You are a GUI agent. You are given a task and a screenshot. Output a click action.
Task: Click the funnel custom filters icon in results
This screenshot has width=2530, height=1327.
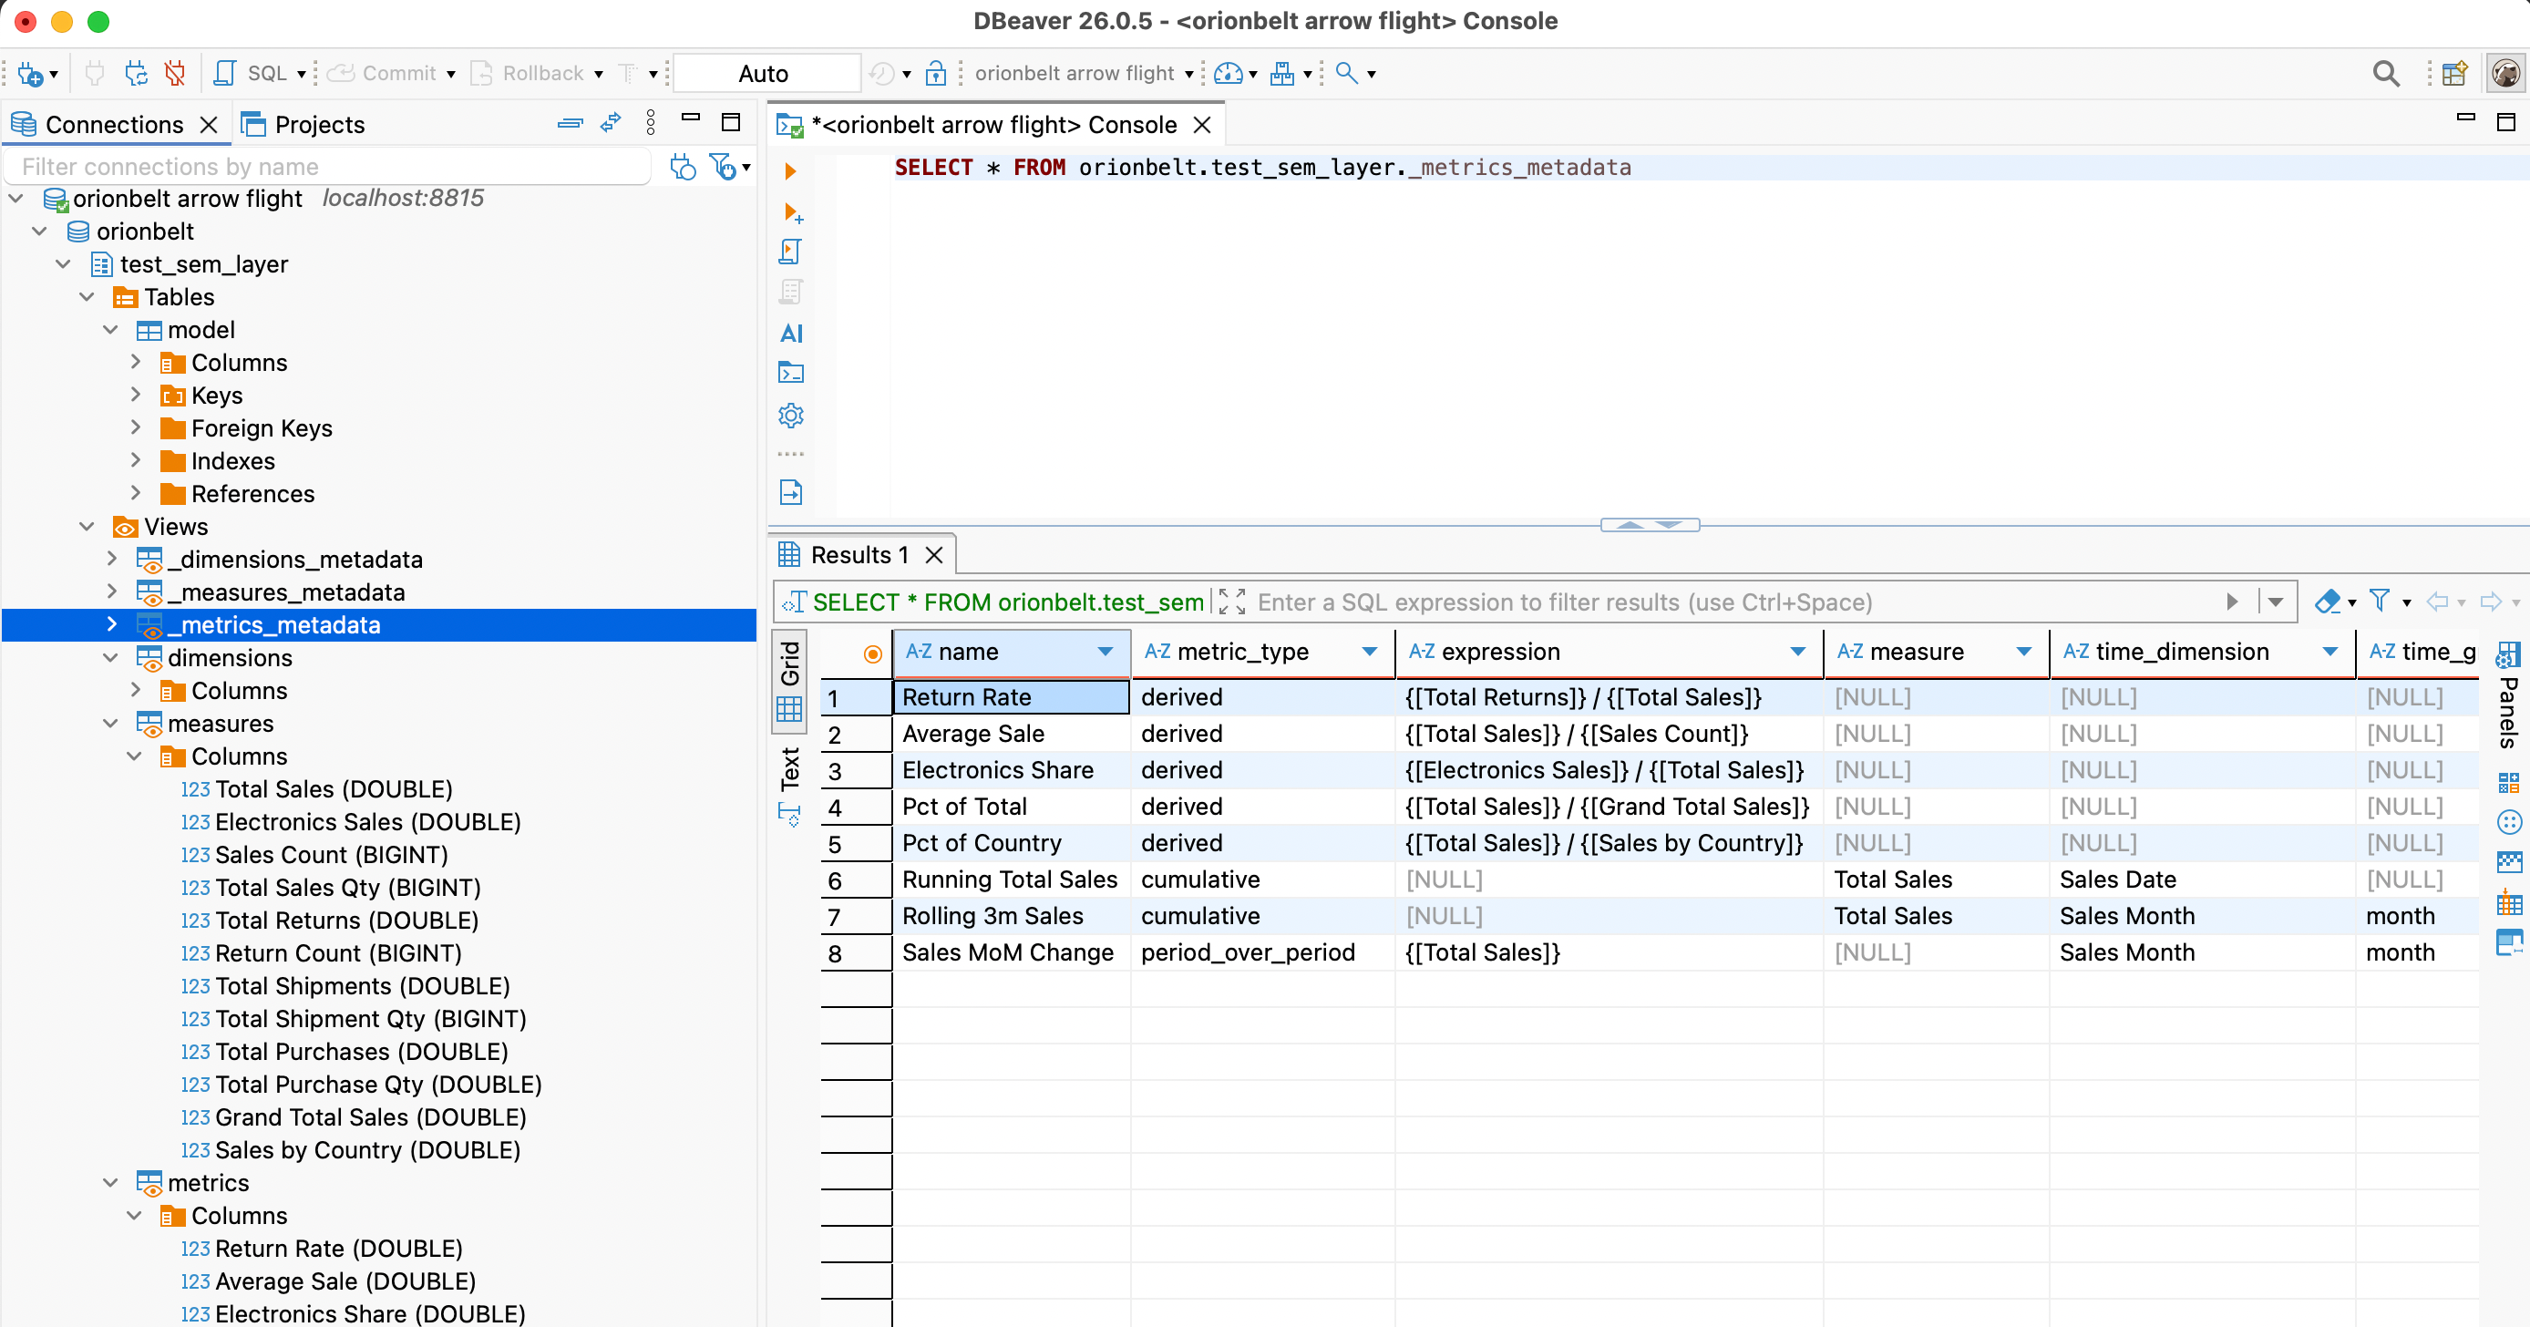pos(2380,602)
